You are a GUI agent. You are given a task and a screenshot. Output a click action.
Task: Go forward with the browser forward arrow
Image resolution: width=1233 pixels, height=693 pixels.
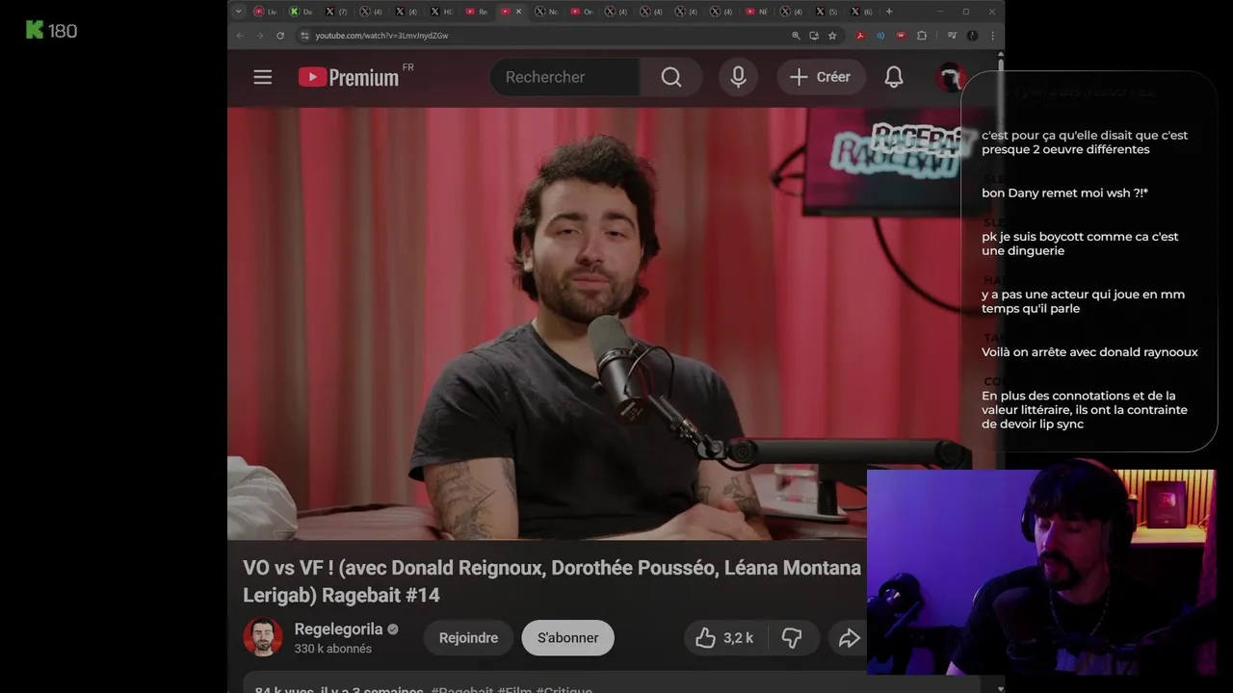(x=259, y=36)
